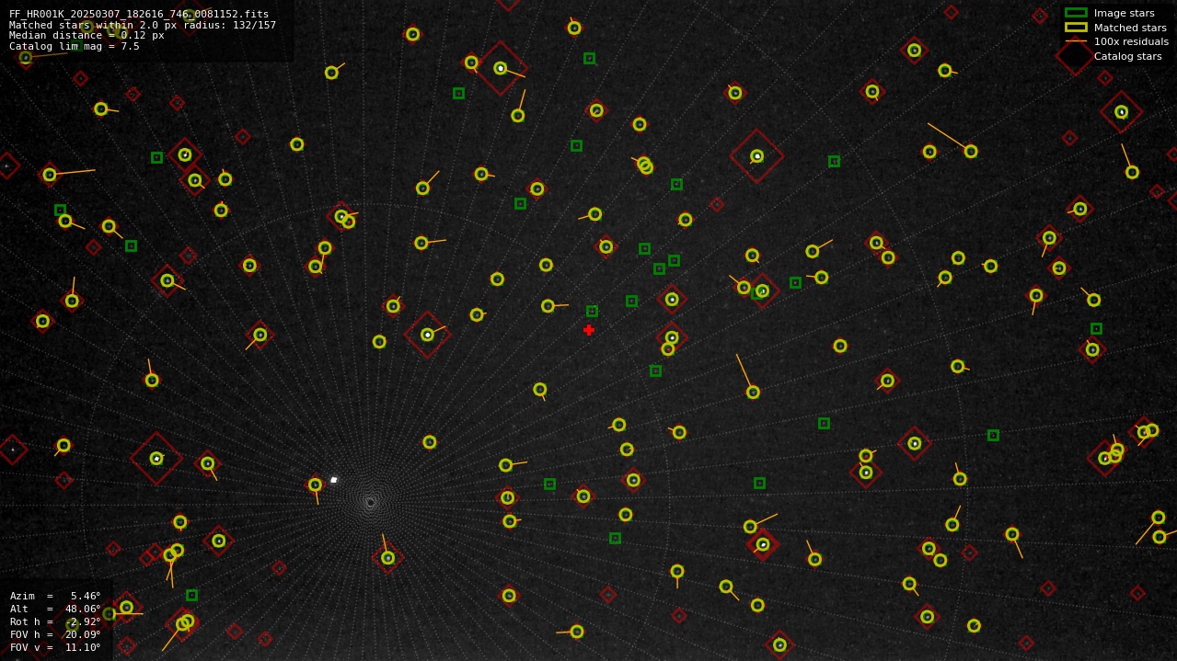Click the '100x residuals' legend label
This screenshot has width=1177, height=661.
tap(1131, 41)
